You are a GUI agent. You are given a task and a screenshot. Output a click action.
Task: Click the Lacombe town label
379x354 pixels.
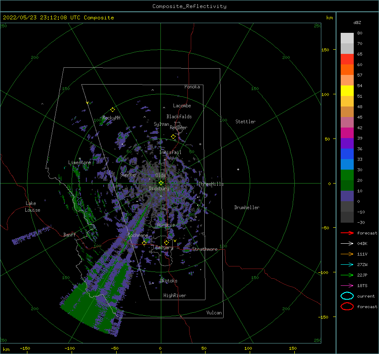coord(182,106)
